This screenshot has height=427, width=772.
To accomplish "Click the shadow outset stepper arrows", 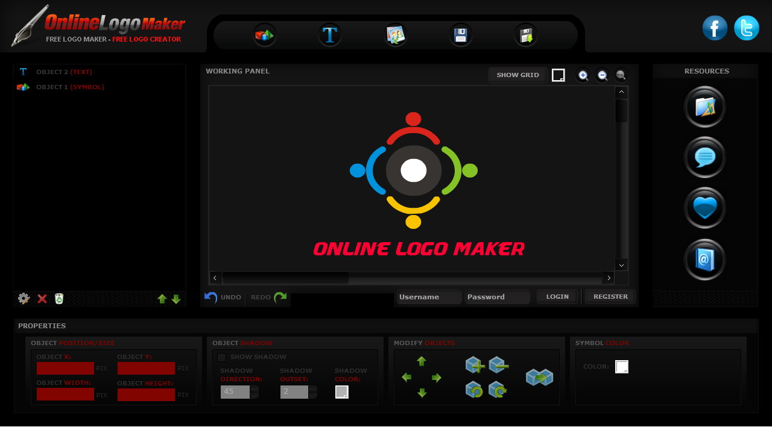I will point(312,392).
